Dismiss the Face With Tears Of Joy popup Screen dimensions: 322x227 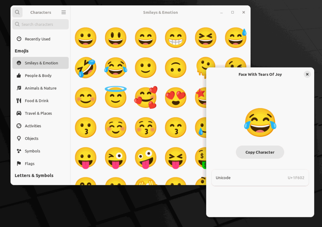[x=307, y=74]
